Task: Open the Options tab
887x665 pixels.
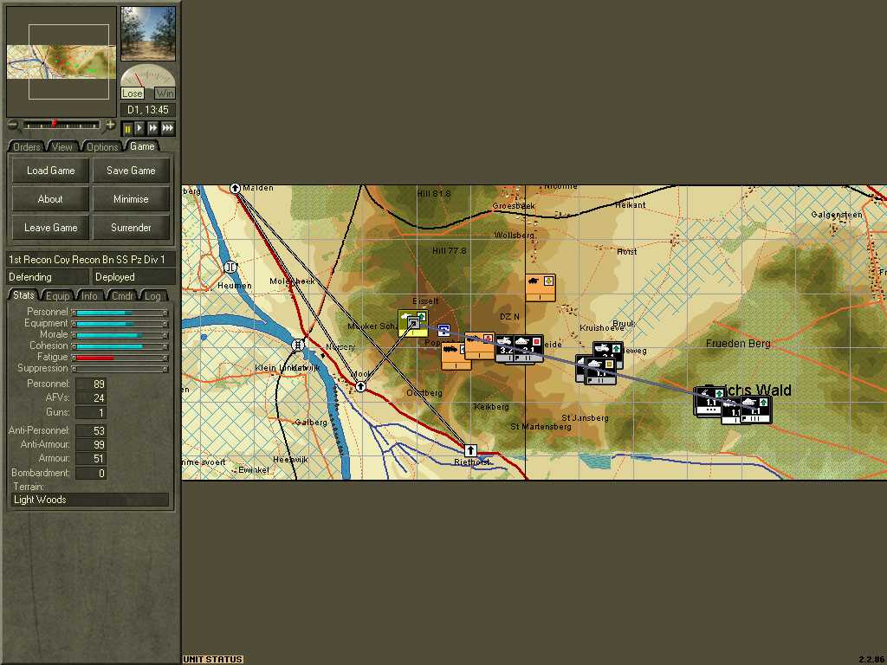Action: point(102,146)
